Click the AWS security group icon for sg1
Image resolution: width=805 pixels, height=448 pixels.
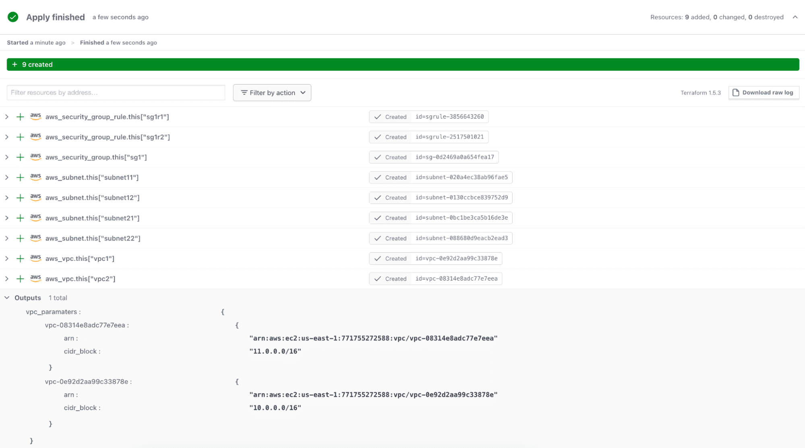point(35,157)
